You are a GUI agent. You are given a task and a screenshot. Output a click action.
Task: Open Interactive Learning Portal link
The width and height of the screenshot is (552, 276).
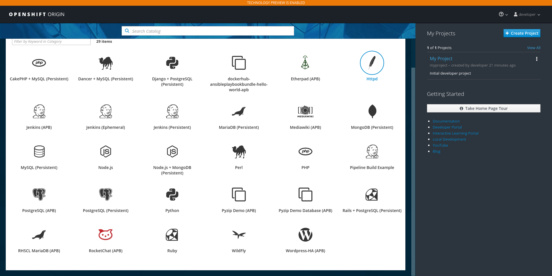456,133
